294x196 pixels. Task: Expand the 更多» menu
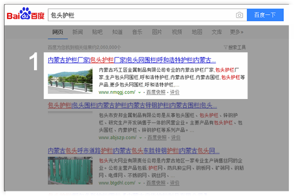point(237,32)
